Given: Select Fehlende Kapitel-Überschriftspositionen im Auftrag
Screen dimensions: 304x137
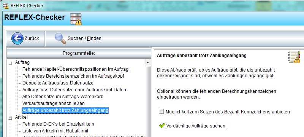Looking at the screenshot, I should 75,69.
